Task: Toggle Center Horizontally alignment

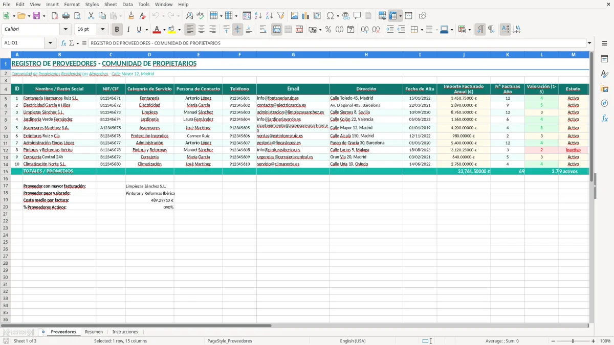Action: [x=202, y=30]
